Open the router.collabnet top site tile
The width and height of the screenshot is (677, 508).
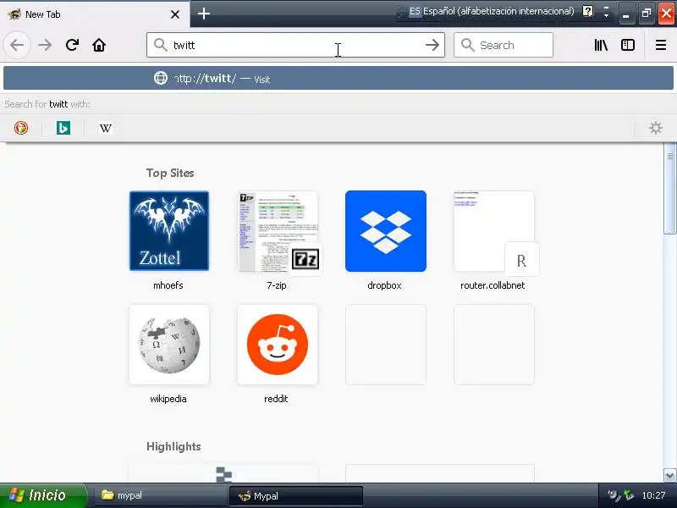494,231
